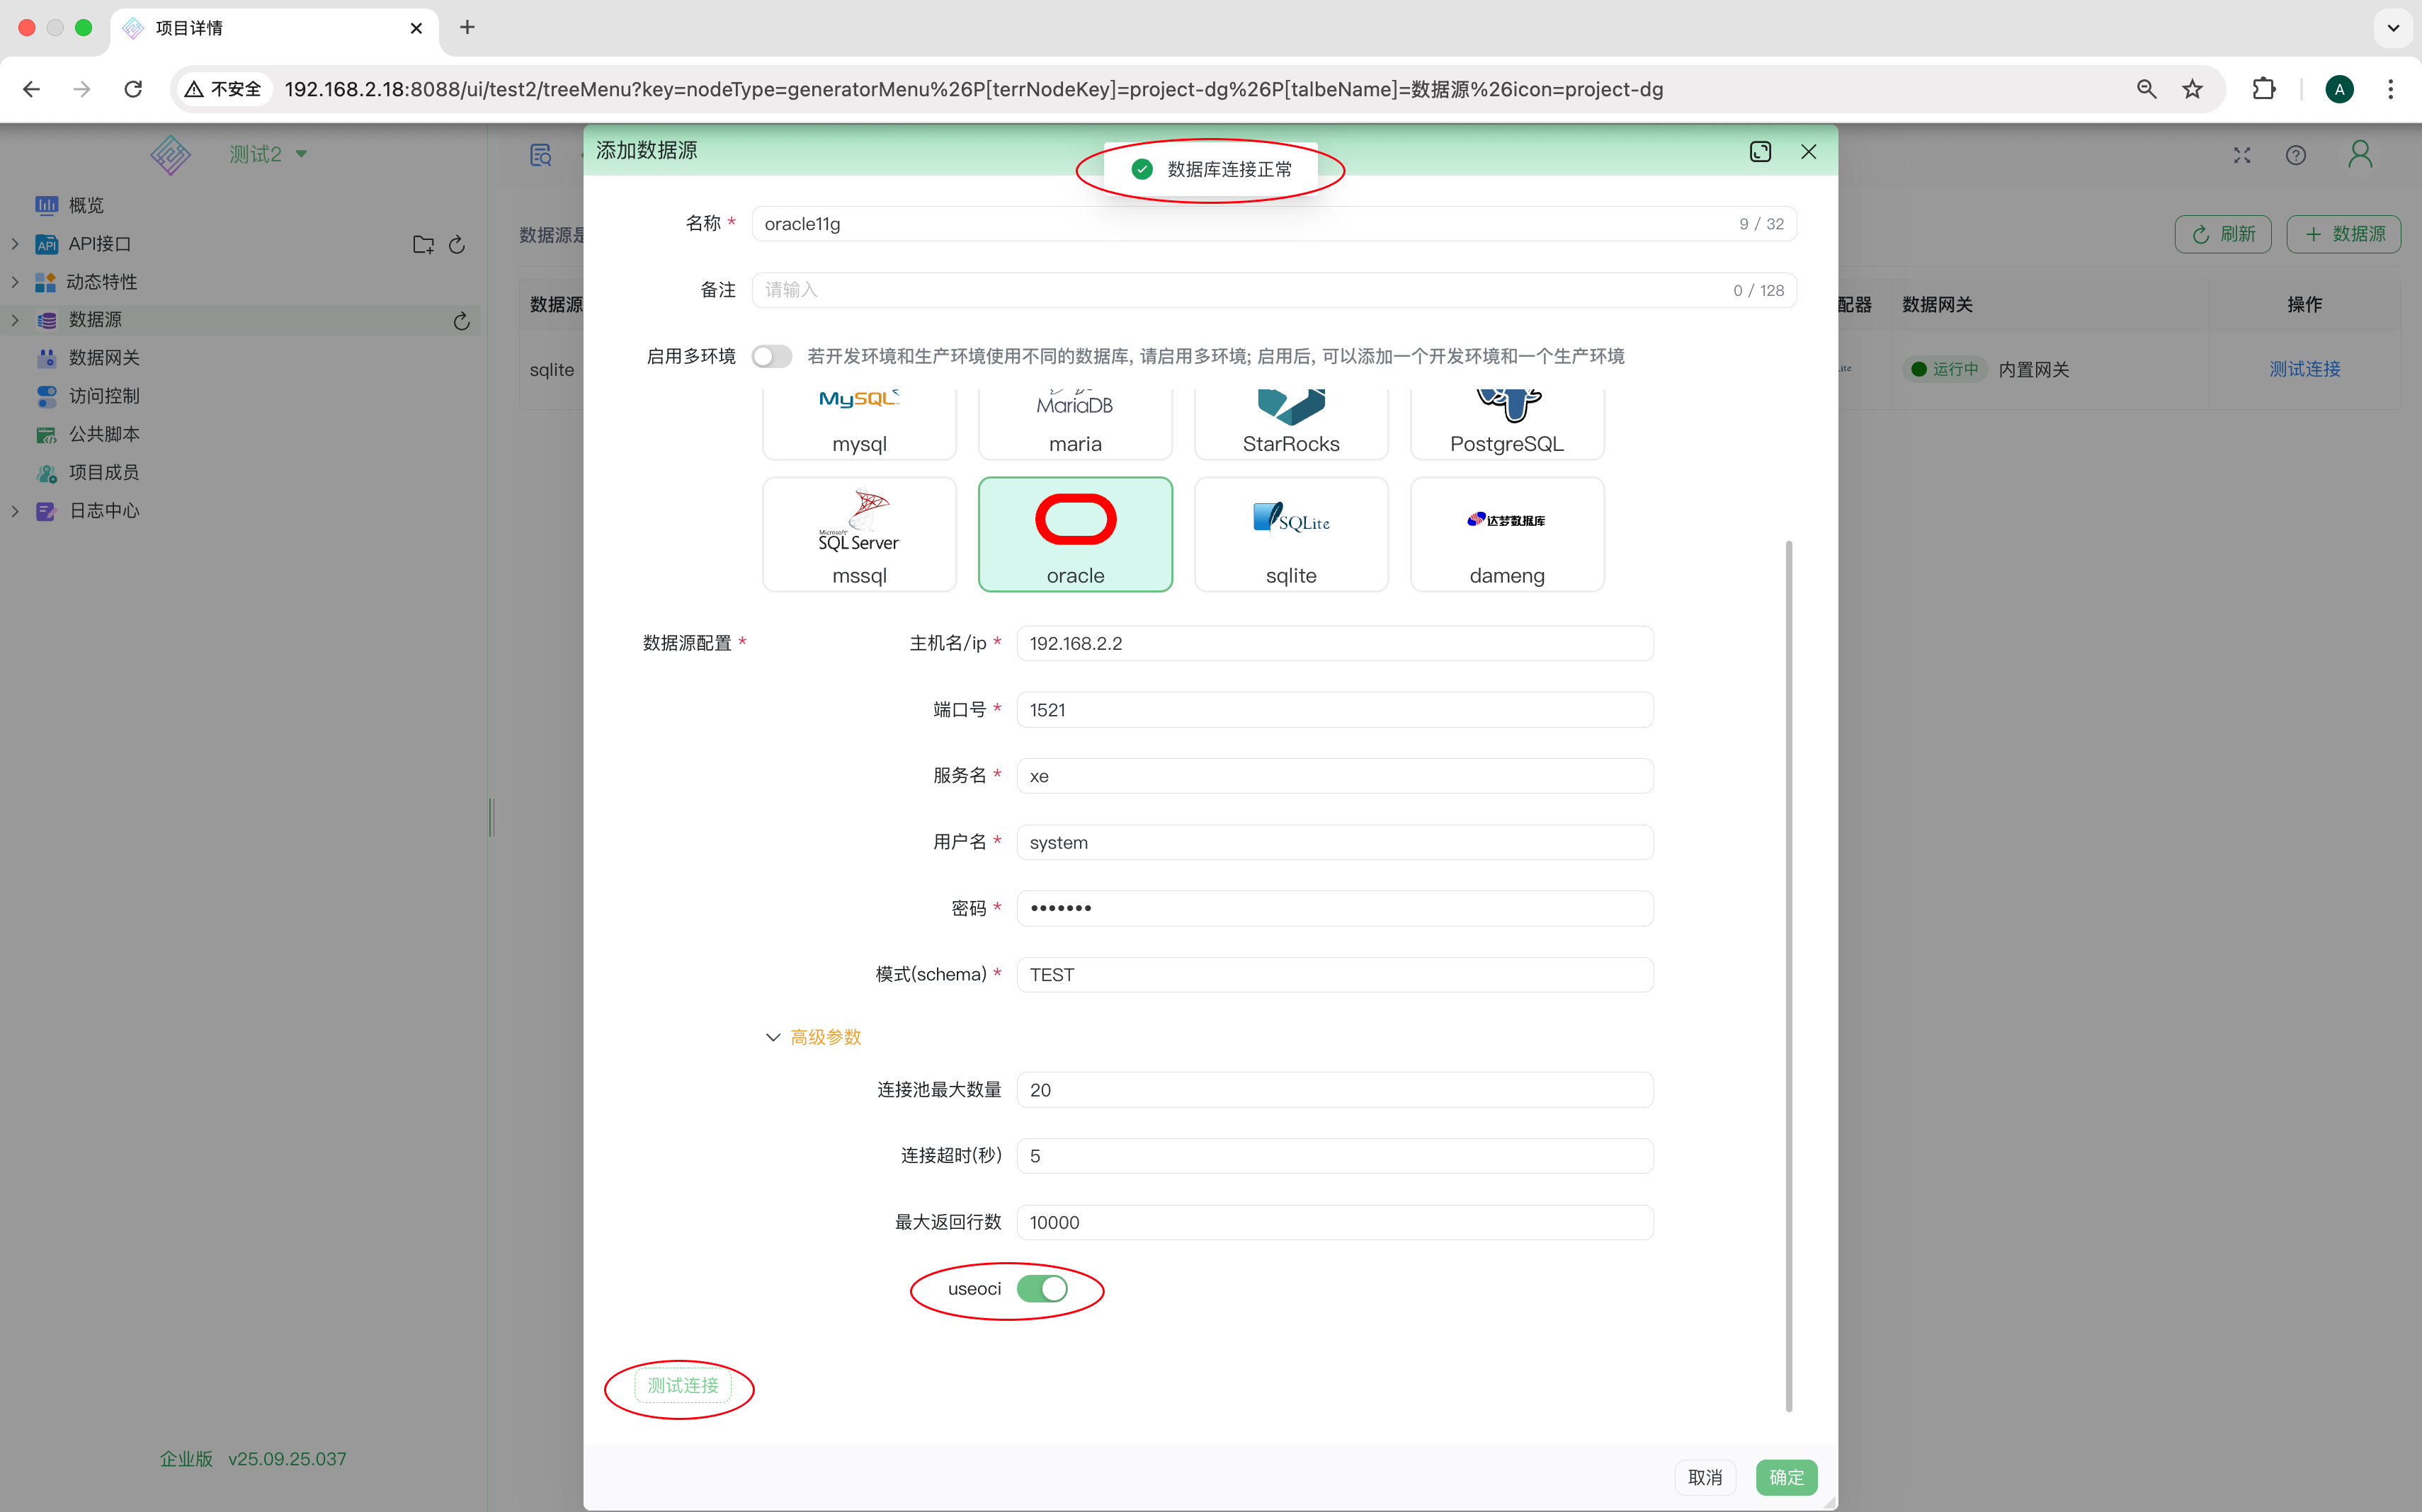
Task: Select 日志中心 in the sidebar menu
Action: (105, 510)
